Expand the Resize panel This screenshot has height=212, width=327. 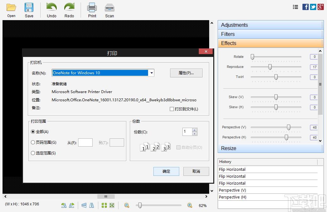pyautogui.click(x=271, y=148)
